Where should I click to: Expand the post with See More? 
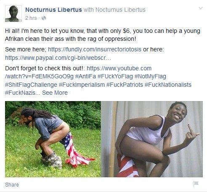pos(55,93)
